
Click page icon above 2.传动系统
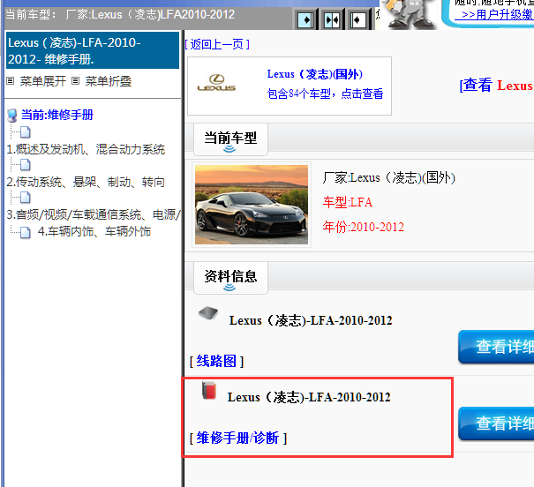tap(26, 165)
